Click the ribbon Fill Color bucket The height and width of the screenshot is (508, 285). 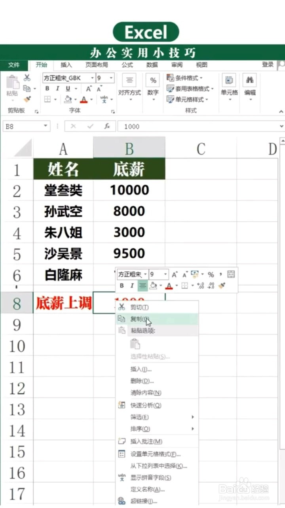point(68,99)
